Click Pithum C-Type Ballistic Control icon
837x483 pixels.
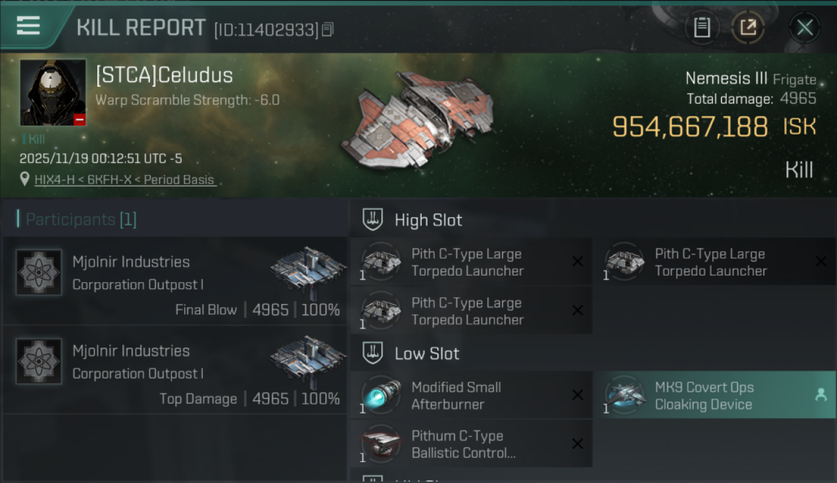pyautogui.click(x=380, y=444)
